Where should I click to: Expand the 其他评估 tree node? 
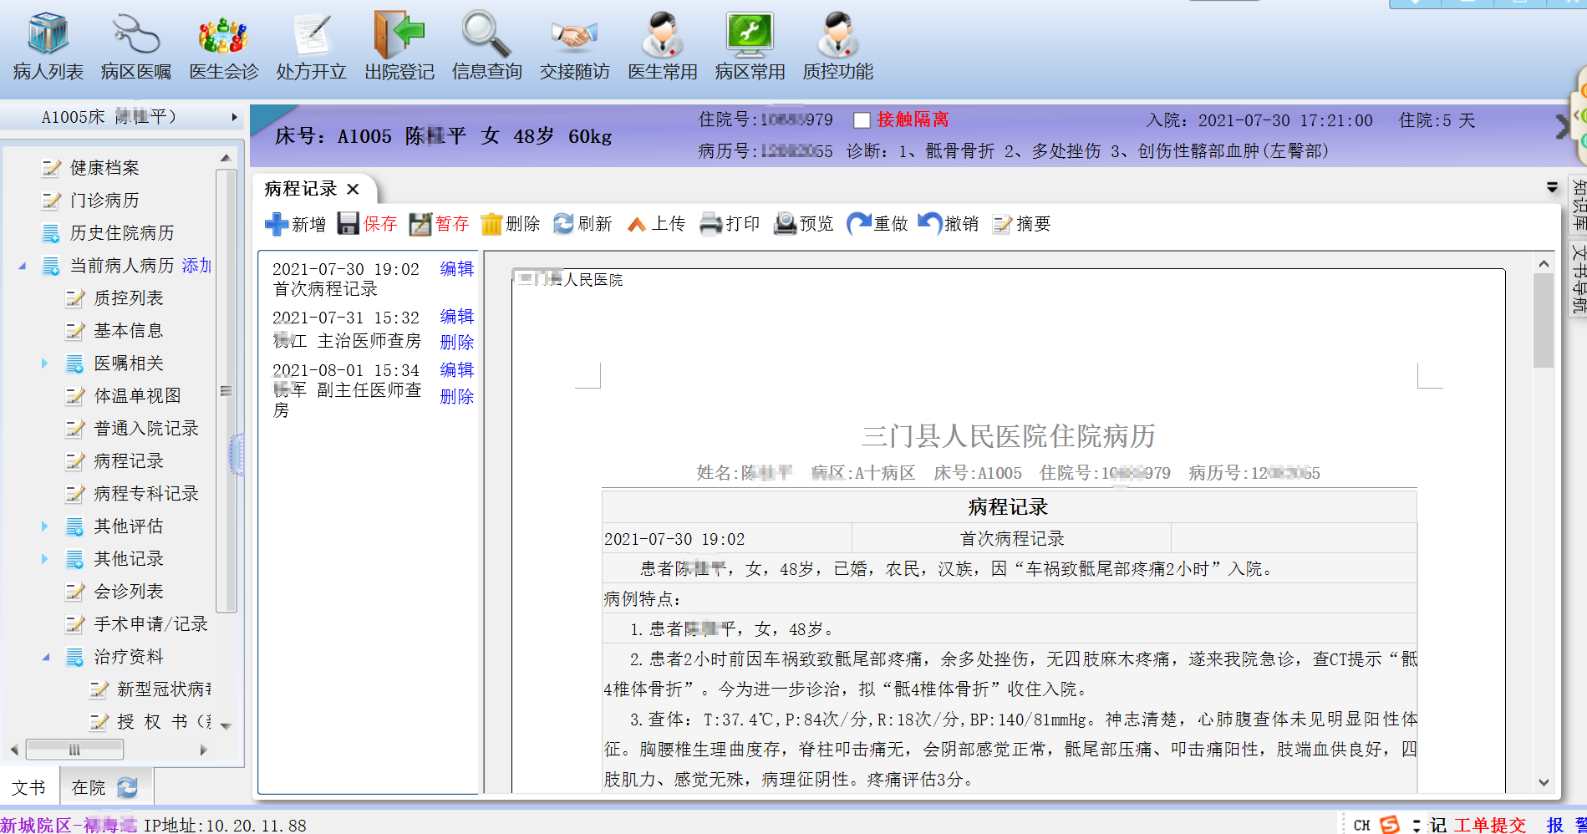pyautogui.click(x=45, y=526)
